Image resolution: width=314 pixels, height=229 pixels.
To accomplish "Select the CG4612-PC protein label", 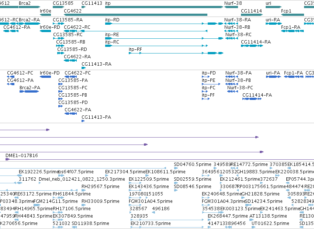I will 20,73.
